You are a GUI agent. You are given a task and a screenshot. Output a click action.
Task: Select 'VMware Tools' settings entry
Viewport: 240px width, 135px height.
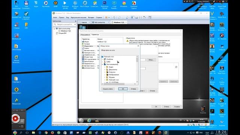[88, 57]
